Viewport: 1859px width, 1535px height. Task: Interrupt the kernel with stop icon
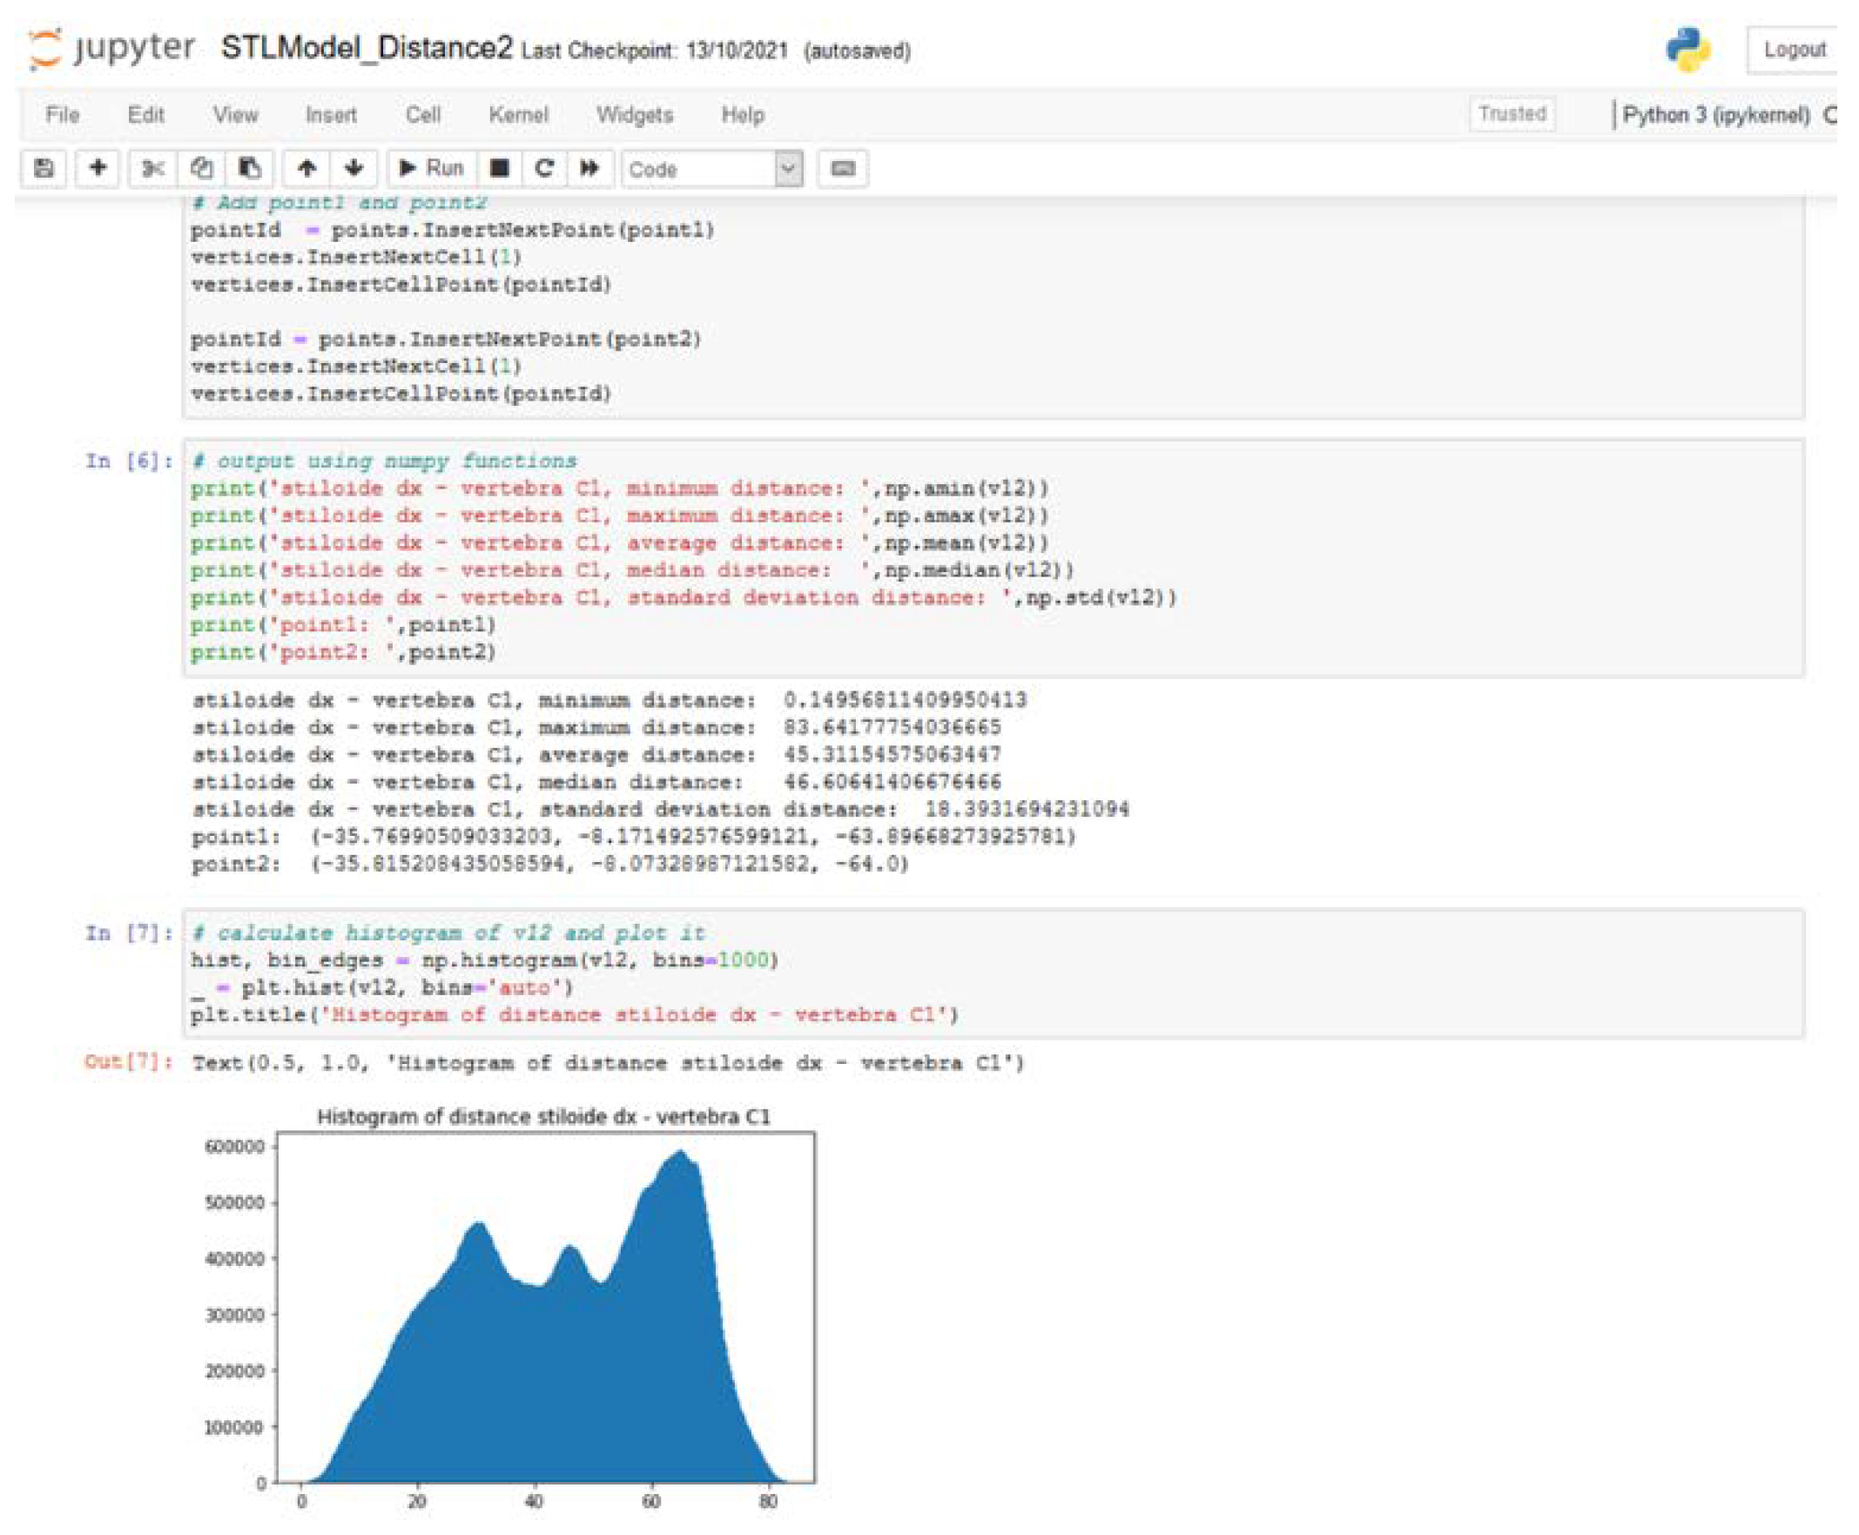[500, 168]
